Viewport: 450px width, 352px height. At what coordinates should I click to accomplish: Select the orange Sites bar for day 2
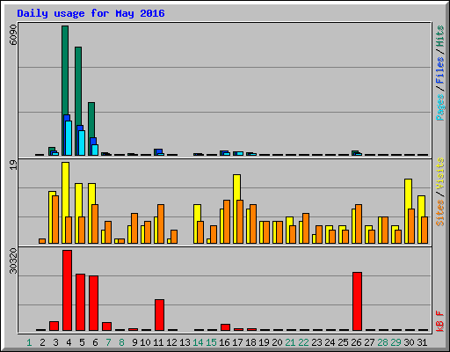(x=42, y=241)
